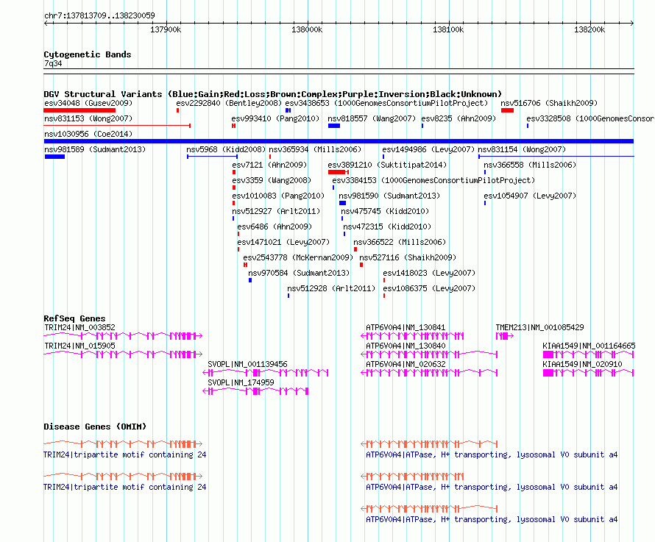Open esv3384153 (1000GenomesConsortiumPilotProject) label
655x542 pixels.
pos(433,180)
